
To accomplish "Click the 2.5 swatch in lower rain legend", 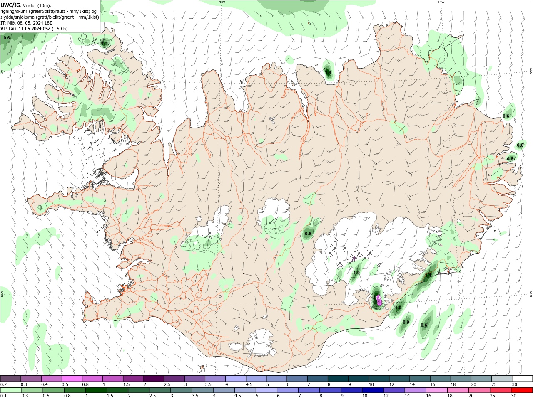I will (x=159, y=390).
